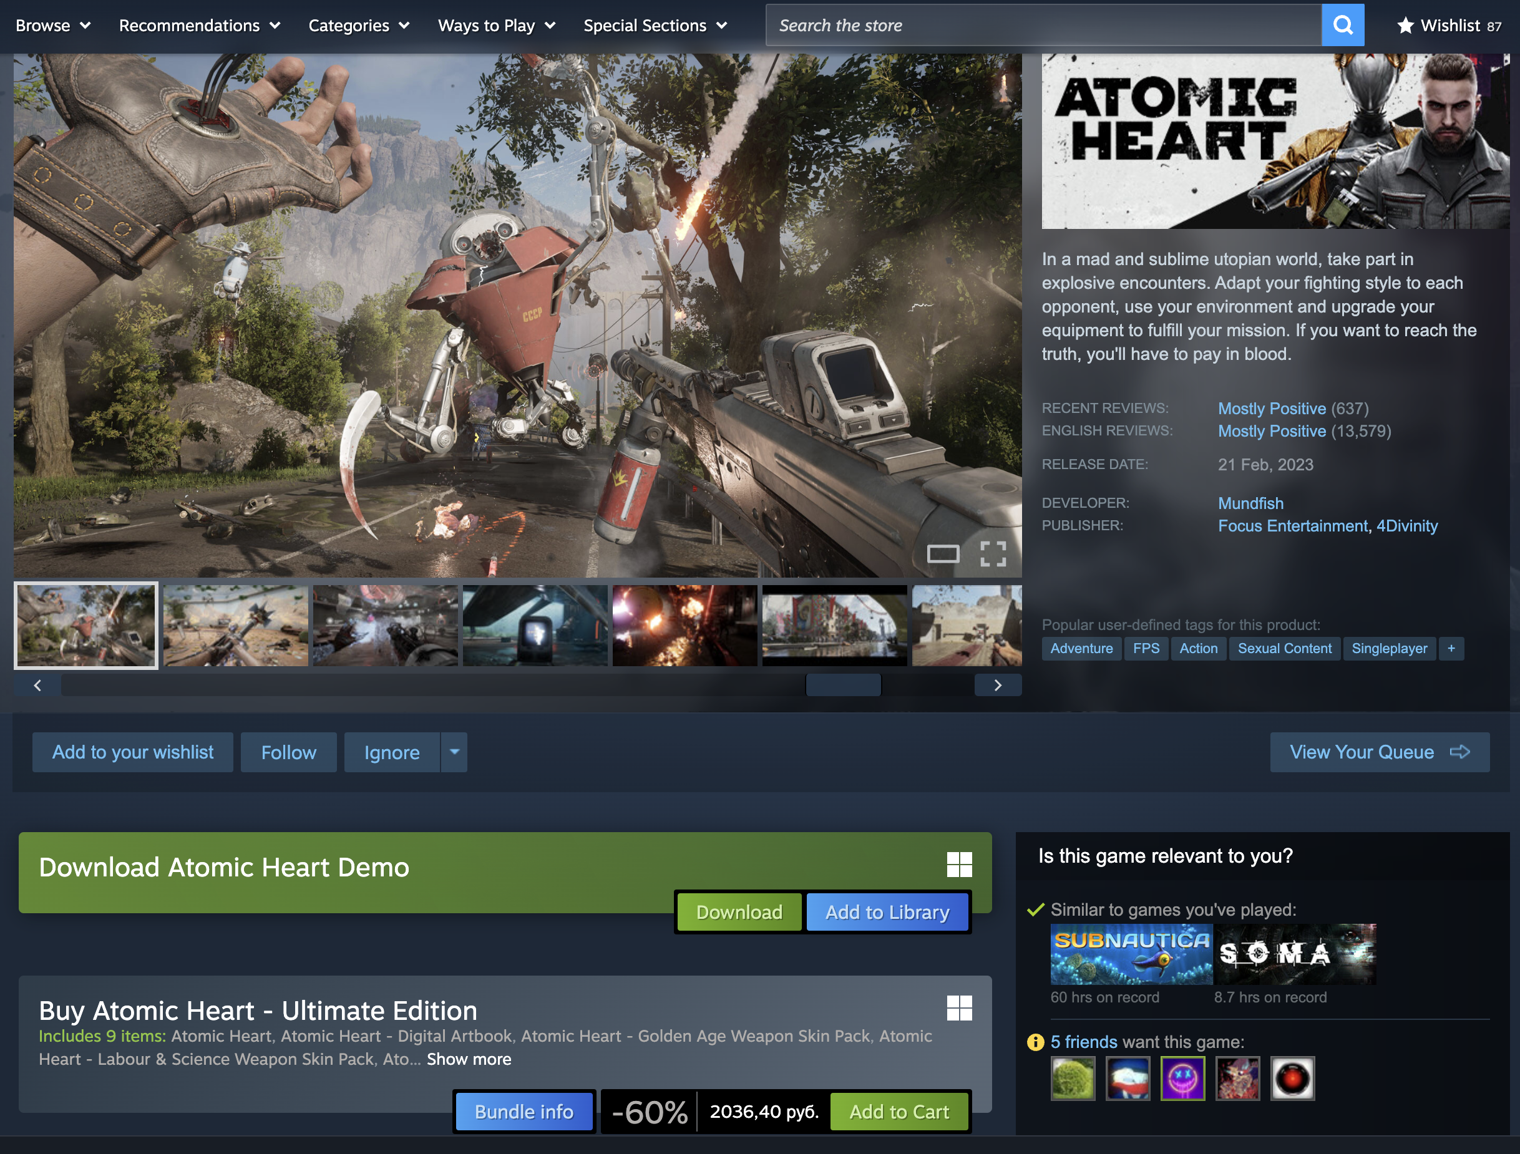Viewport: 1520px width, 1154px height.
Task: Expand bundle contents with Show more
Action: (469, 1059)
